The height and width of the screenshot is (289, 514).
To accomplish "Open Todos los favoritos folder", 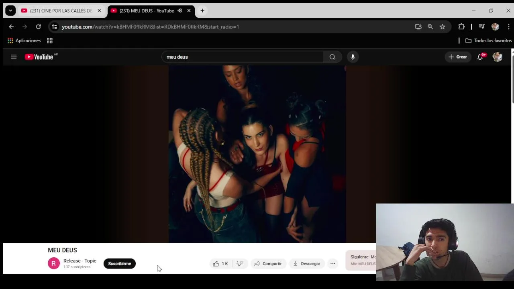I will (488, 41).
